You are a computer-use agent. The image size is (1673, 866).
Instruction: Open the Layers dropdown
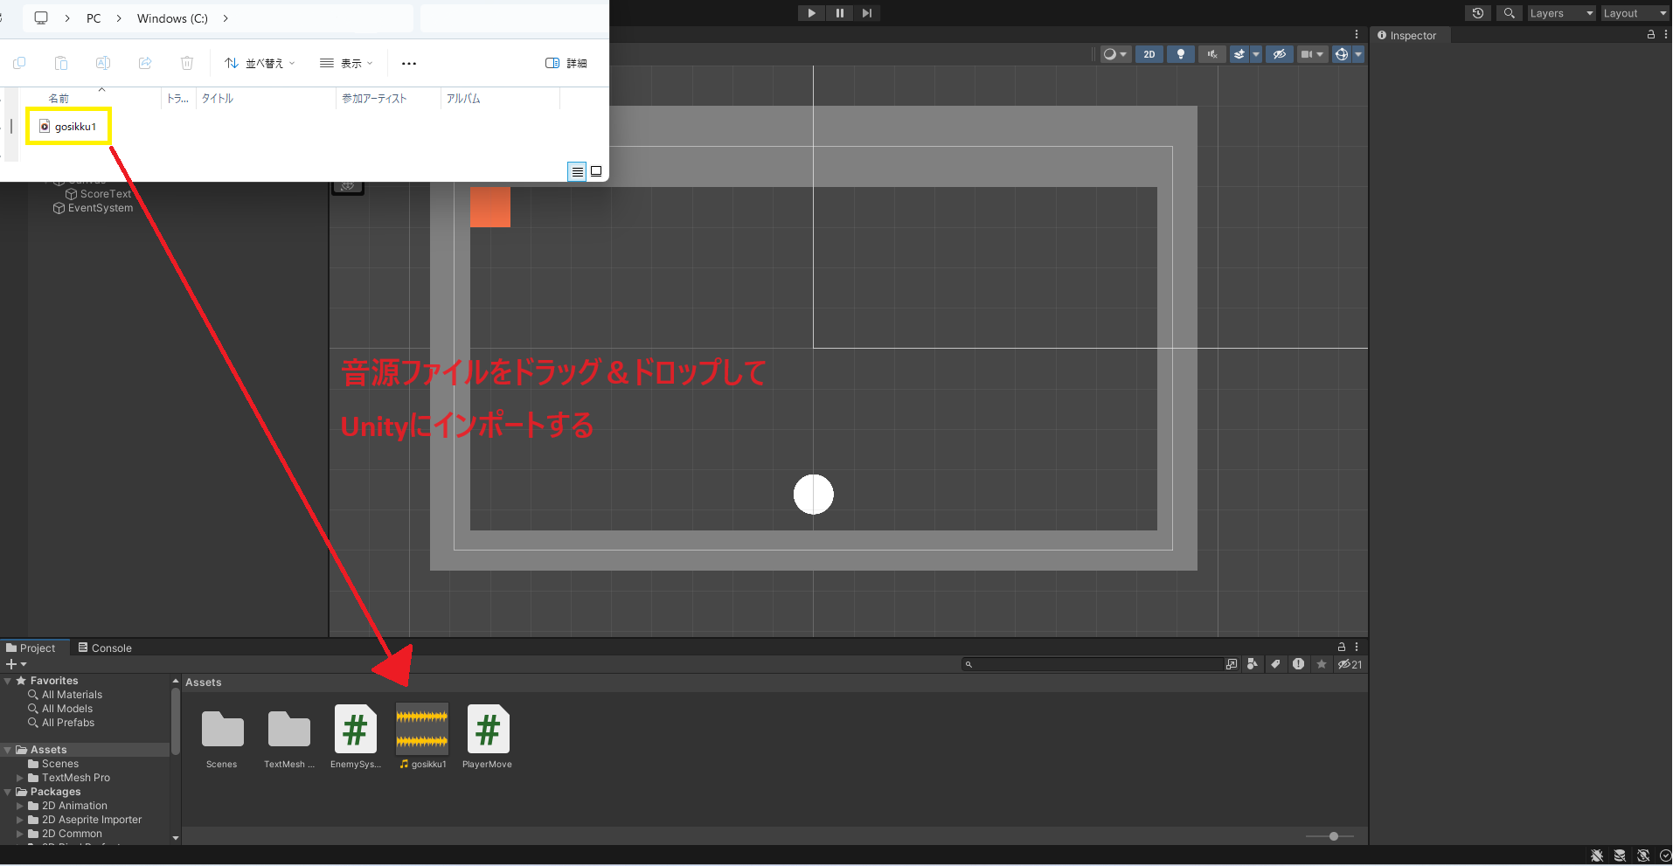click(x=1560, y=13)
